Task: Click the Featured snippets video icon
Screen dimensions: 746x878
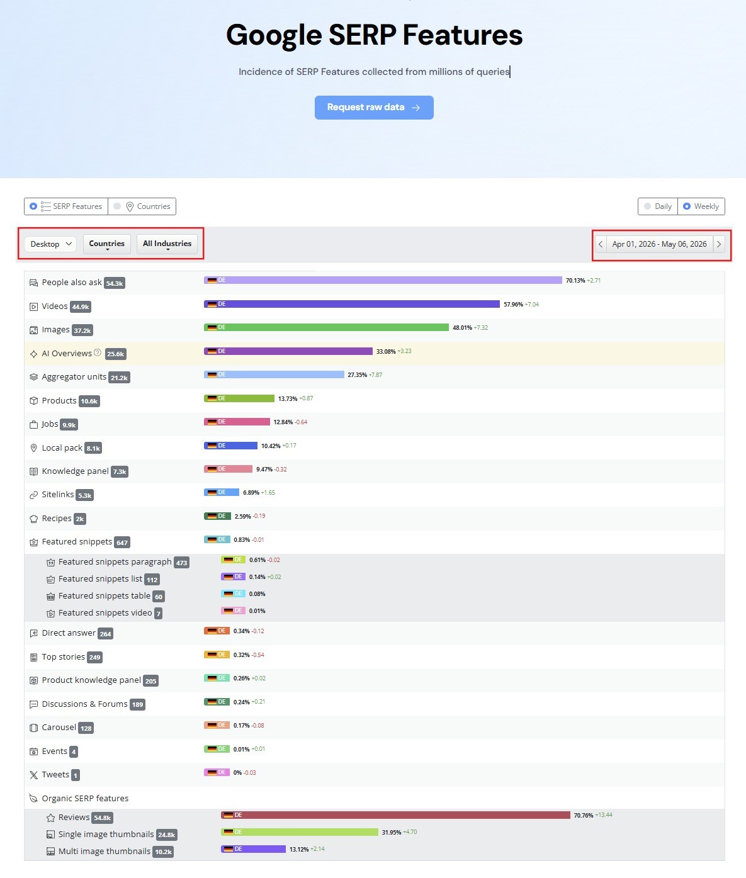Action: (x=50, y=614)
